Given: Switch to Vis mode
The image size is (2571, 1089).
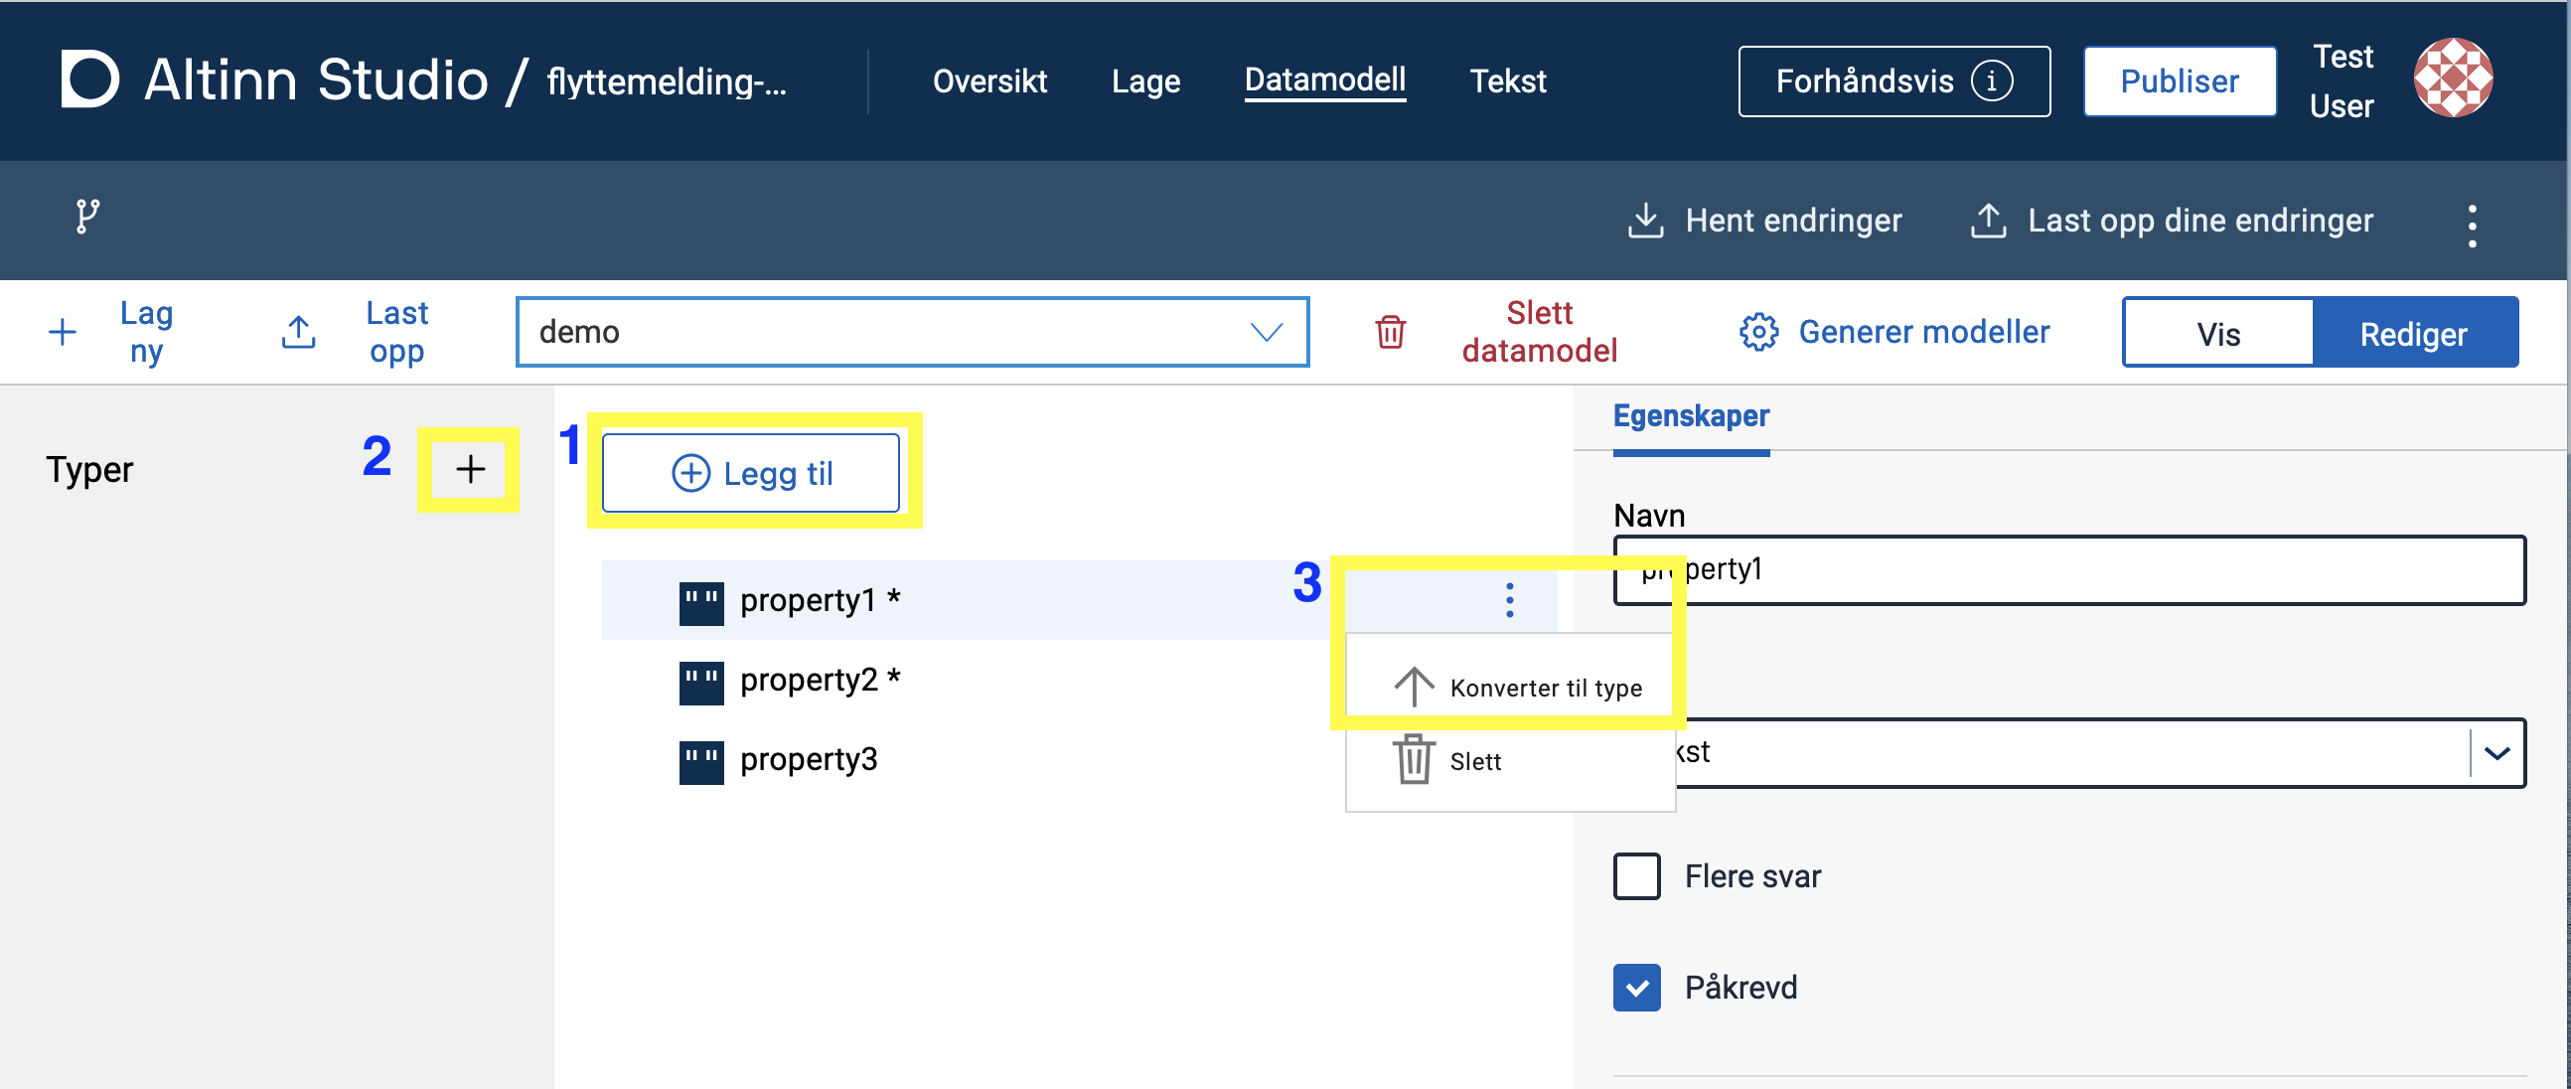Looking at the screenshot, I should 2217,334.
